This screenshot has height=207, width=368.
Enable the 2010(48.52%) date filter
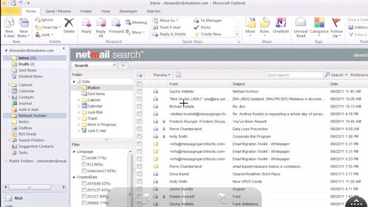[x=84, y=183]
